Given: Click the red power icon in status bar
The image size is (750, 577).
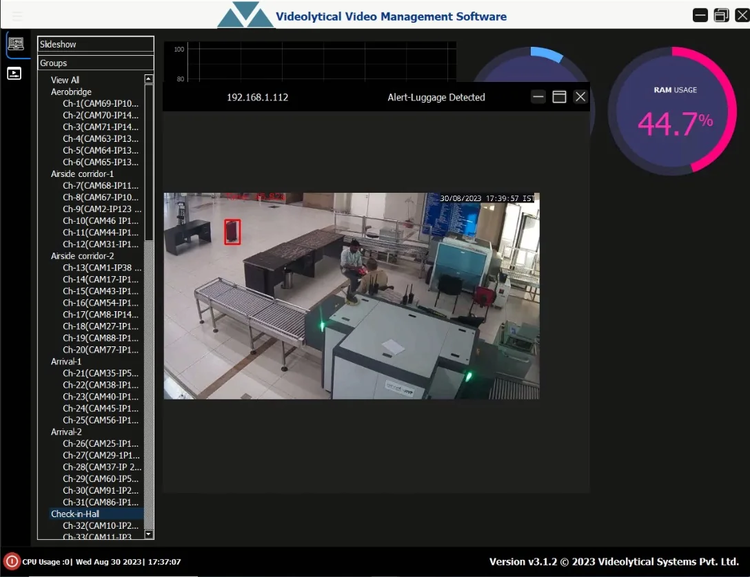Looking at the screenshot, I should pyautogui.click(x=12, y=561).
